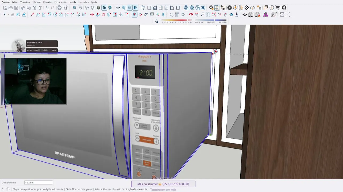Toggle Monochrome face style

click(110, 8)
